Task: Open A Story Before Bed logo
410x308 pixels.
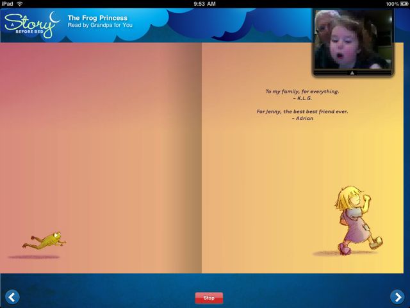Action: coord(32,24)
